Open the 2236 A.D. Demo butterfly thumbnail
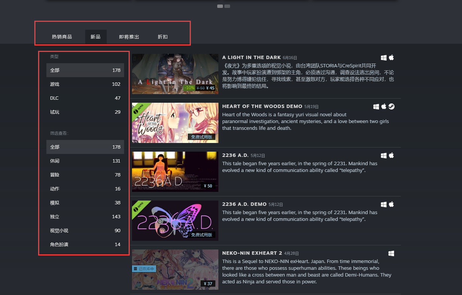 click(175, 220)
